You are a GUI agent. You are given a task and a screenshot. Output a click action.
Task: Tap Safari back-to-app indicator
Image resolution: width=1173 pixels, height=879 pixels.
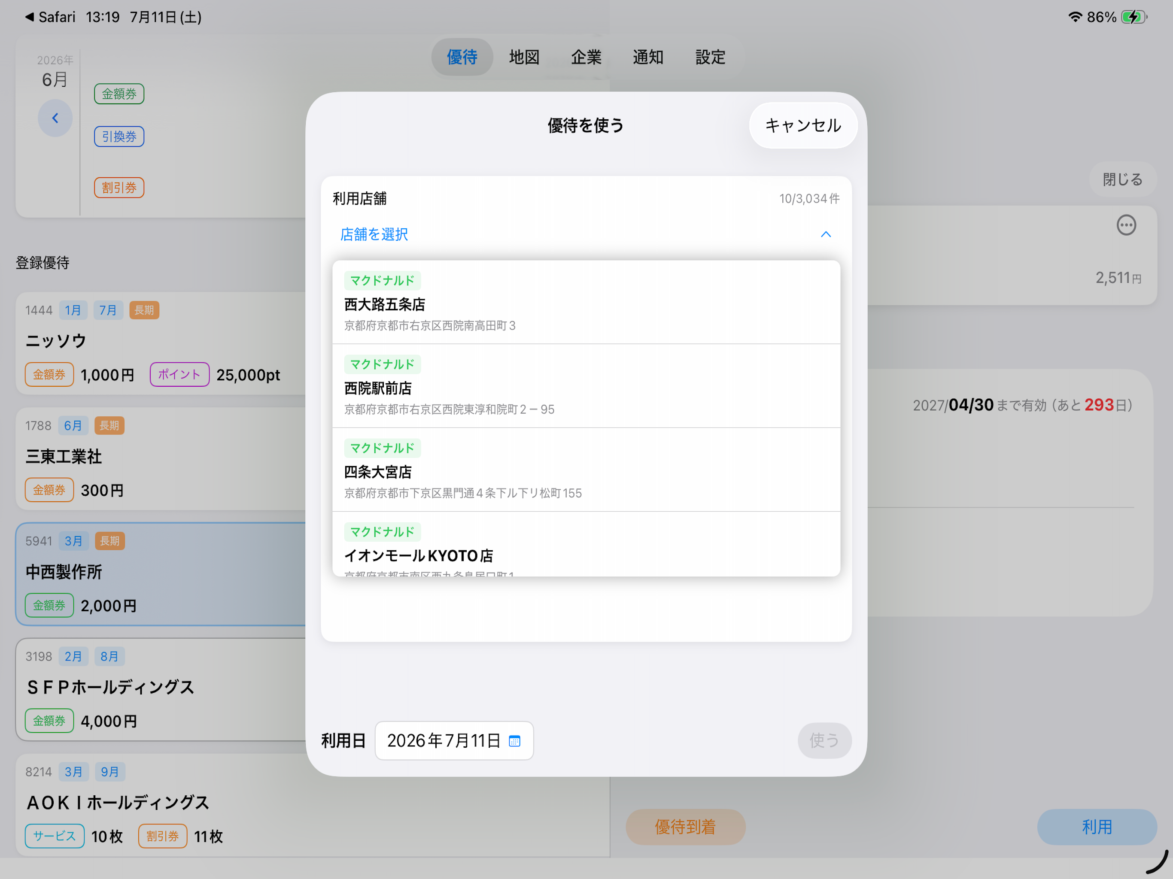tap(50, 17)
